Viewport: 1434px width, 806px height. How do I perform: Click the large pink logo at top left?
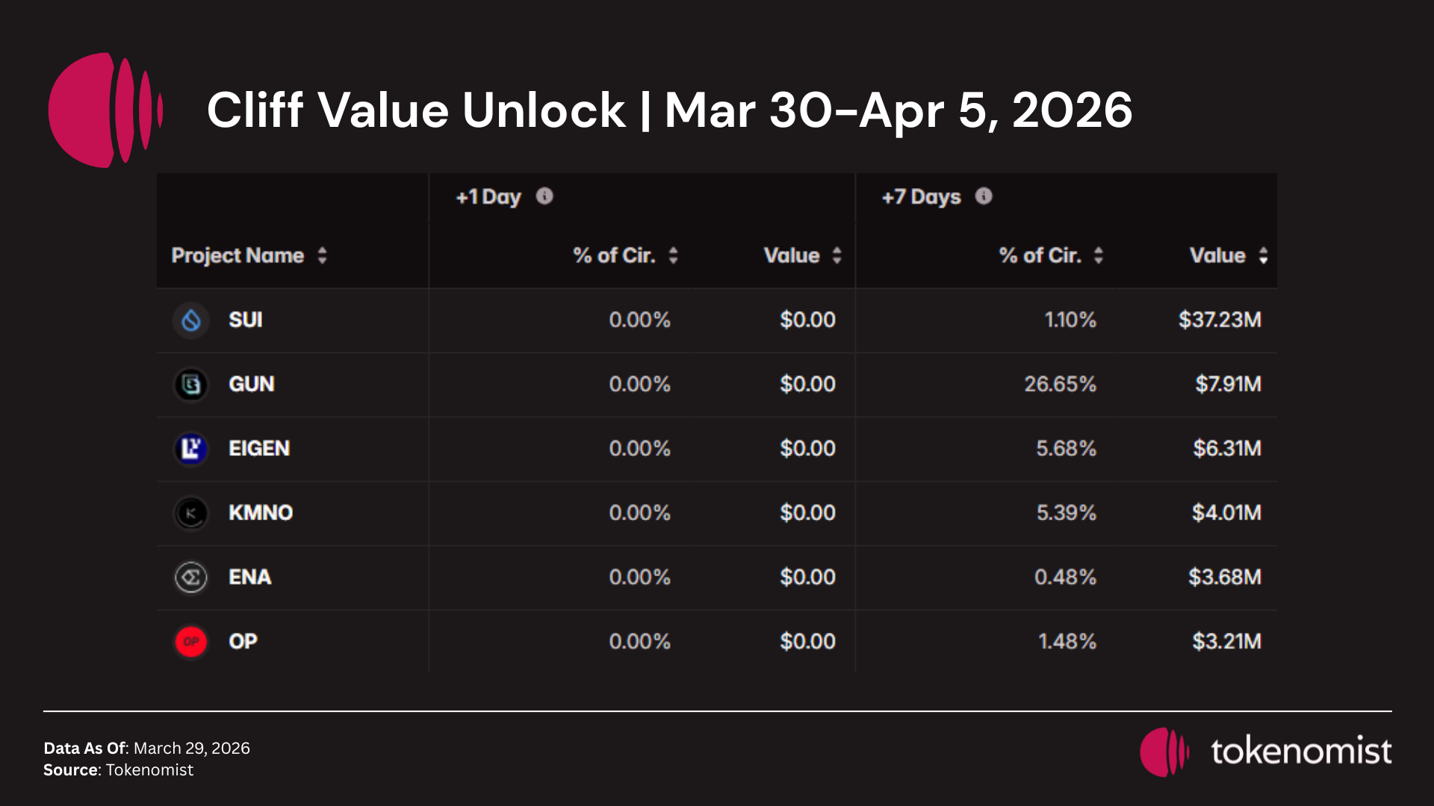(x=105, y=110)
